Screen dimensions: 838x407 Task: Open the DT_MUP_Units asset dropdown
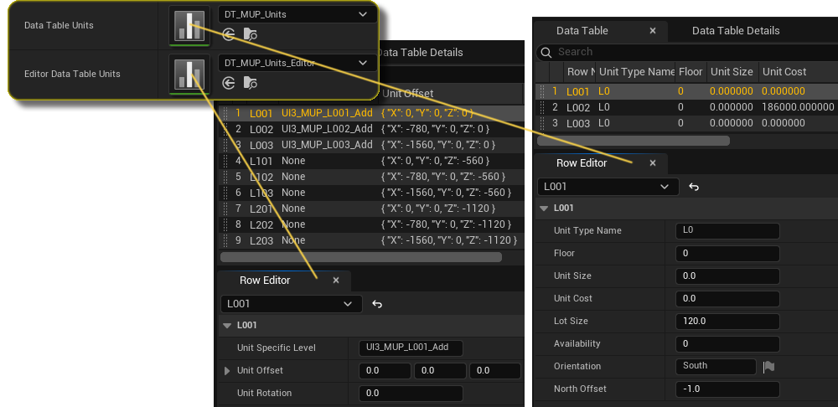pyautogui.click(x=293, y=14)
